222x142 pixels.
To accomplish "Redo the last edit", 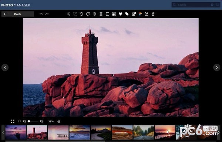I will [x=47, y=14].
